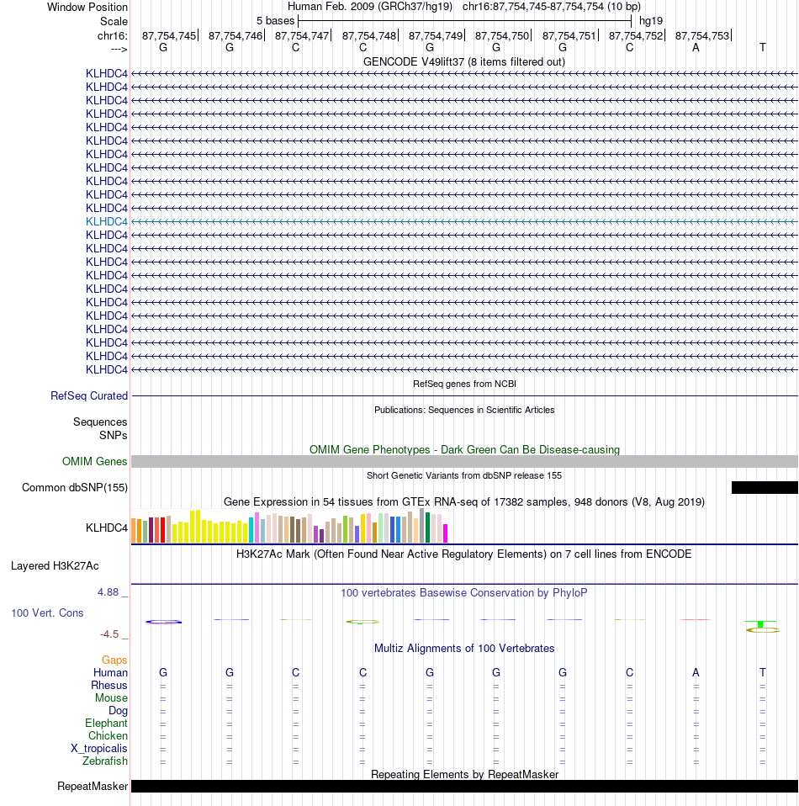This screenshot has height=806, width=799.
Task: Click the KLHDC4 label beside GTEx bars
Action: (106, 528)
